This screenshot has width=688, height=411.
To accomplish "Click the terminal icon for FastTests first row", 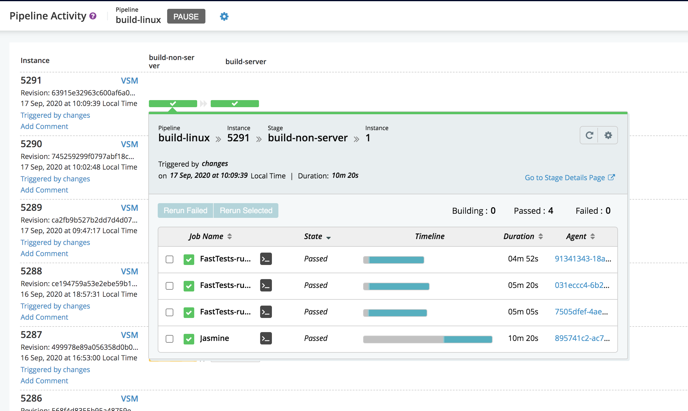I will [265, 259].
